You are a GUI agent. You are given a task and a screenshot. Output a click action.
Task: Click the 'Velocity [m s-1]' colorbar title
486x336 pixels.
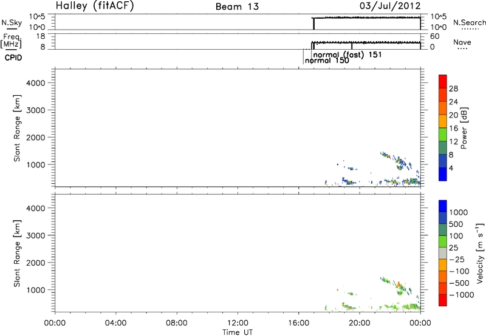[x=480, y=253]
